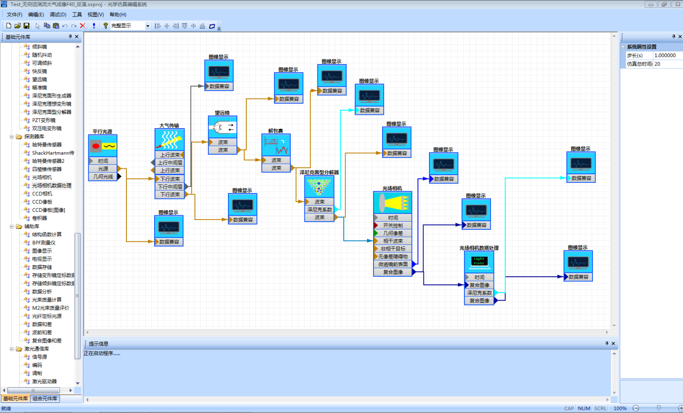The height and width of the screenshot is (413, 683).
Task: Select the 光场相机 camera block icon
Action: click(x=393, y=202)
